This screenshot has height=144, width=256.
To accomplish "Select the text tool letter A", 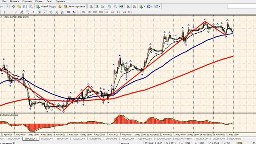I will 33,12.
